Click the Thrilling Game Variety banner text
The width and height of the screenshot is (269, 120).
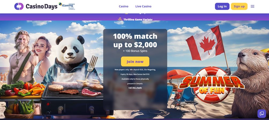click(138, 19)
